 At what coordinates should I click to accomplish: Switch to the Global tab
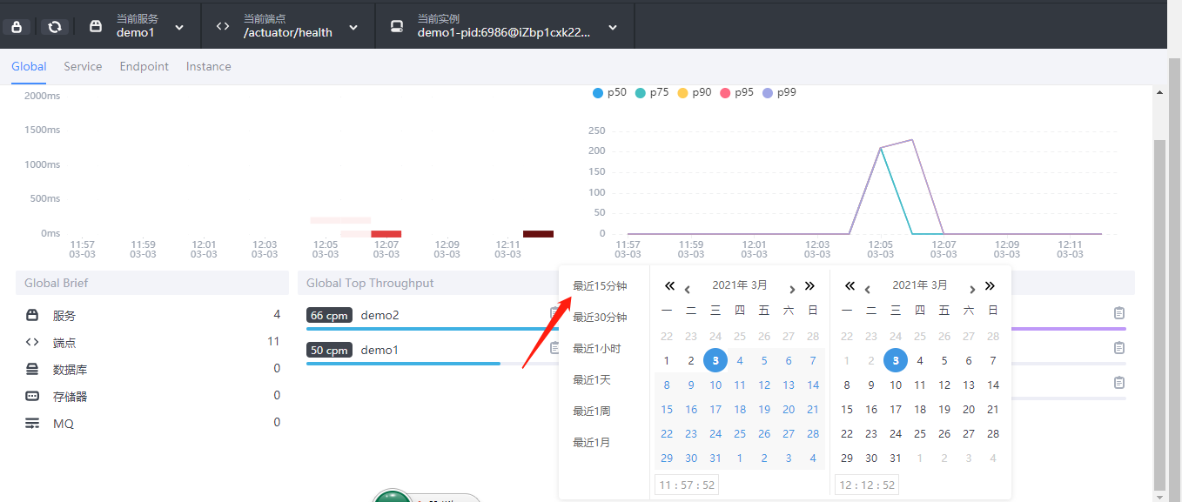click(29, 66)
